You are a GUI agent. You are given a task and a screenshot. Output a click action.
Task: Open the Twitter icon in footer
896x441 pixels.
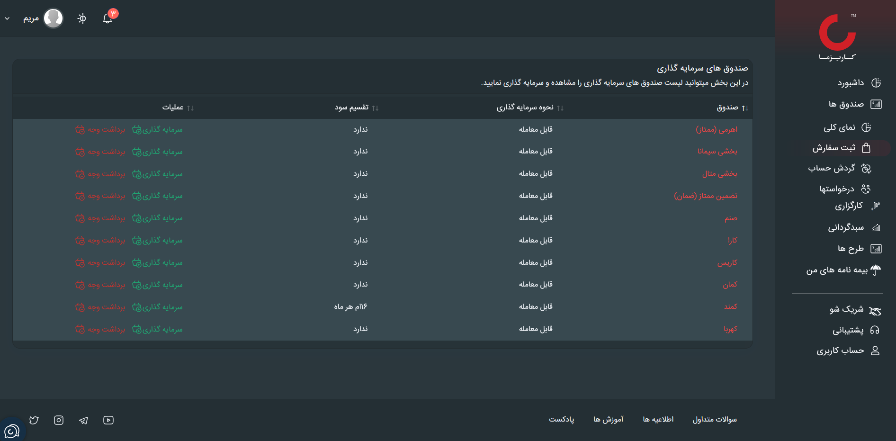point(34,420)
